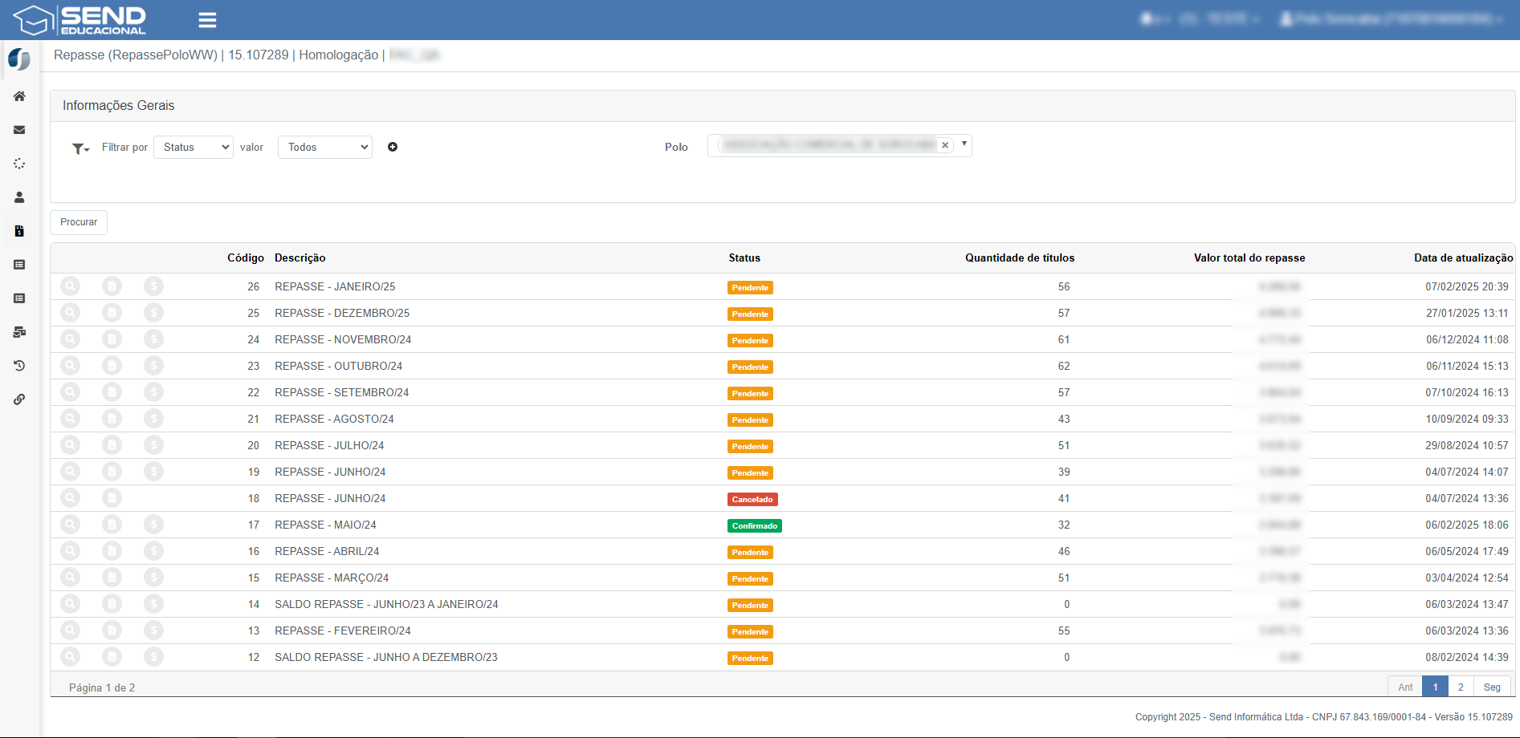Click the link chain icon in the sidebar
This screenshot has height=738, width=1520.
click(x=19, y=399)
